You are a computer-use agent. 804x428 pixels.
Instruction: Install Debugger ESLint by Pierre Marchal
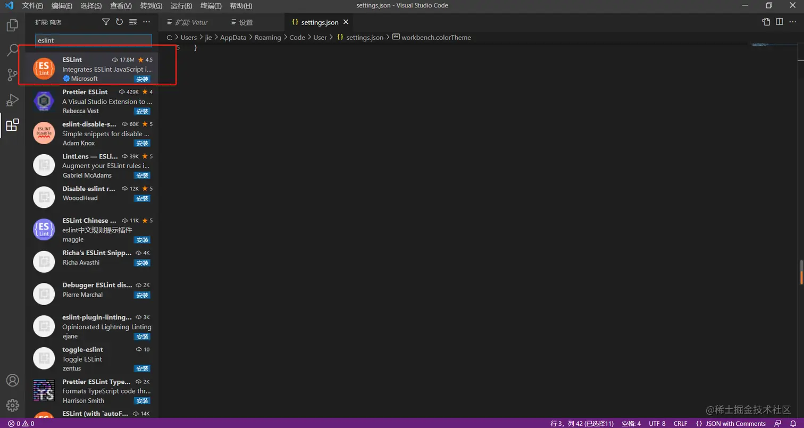coord(142,295)
